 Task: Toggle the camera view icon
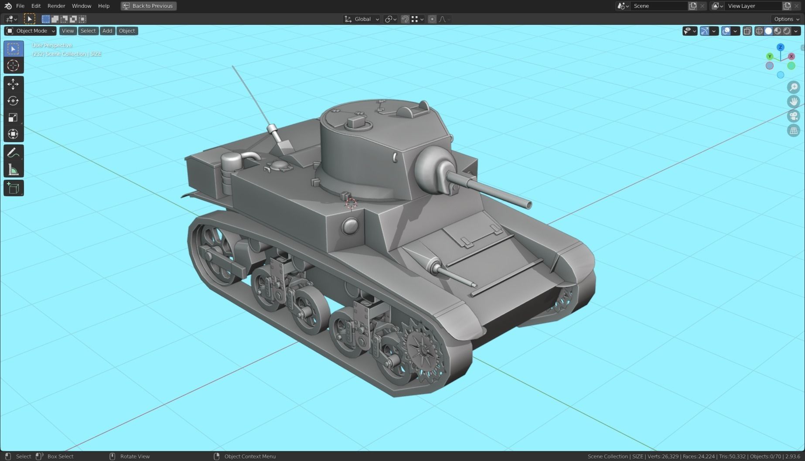794,116
